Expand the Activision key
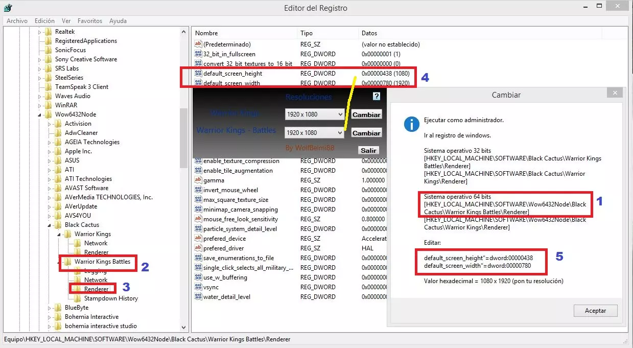 pyautogui.click(x=50, y=124)
